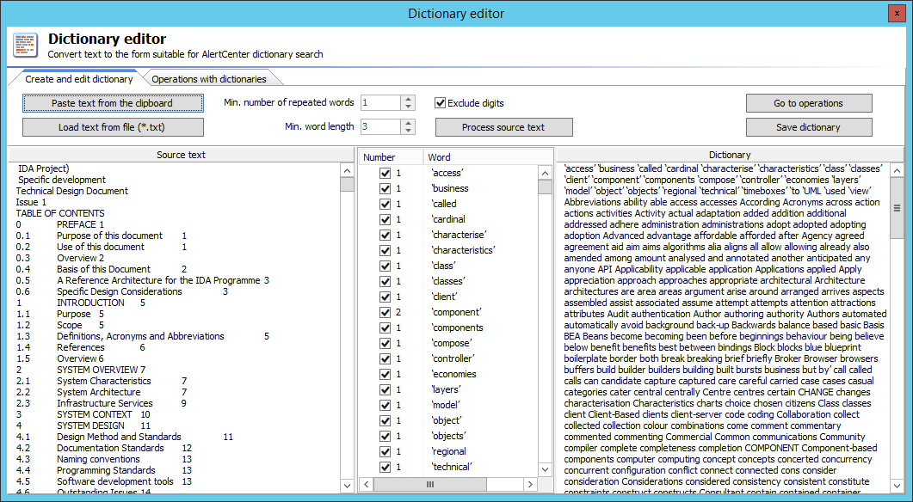Uncheck the 'layers' word checkbox

(x=385, y=389)
